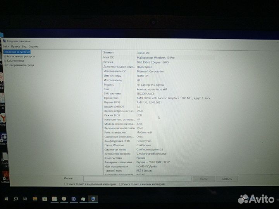The height and width of the screenshot is (209, 279).
Task: Select the 'Имя системы' row label
Action: [x=112, y=76]
